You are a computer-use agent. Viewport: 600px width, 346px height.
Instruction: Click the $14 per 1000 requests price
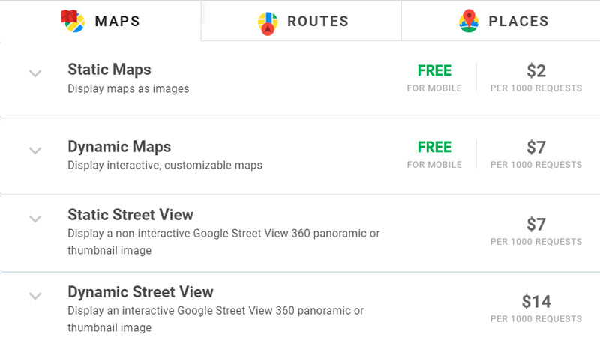click(536, 309)
